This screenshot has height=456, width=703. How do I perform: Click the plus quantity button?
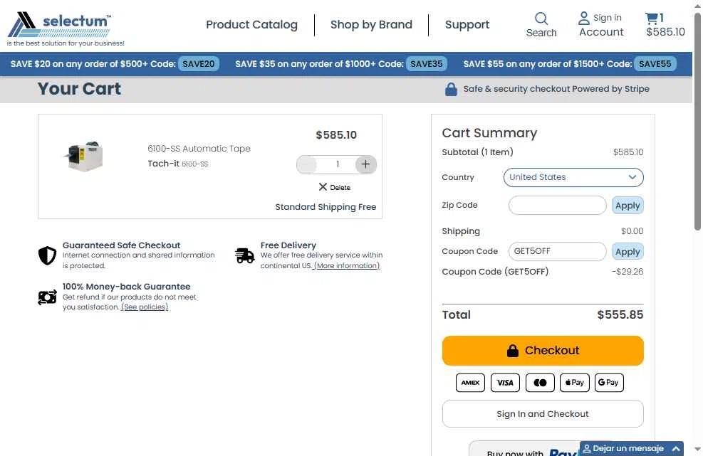pyautogui.click(x=365, y=164)
